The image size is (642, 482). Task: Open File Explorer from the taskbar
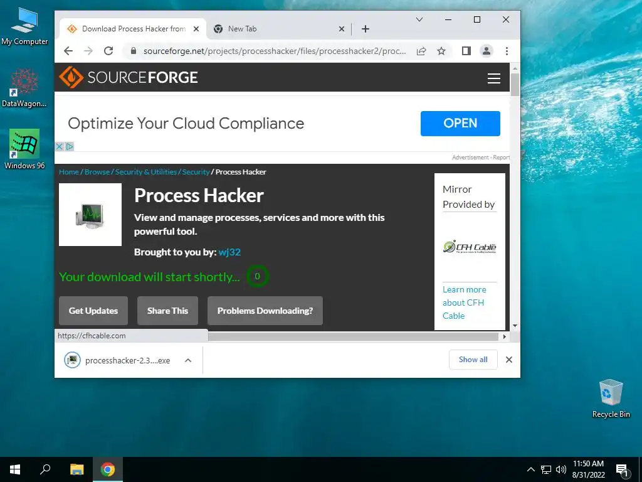(x=77, y=469)
